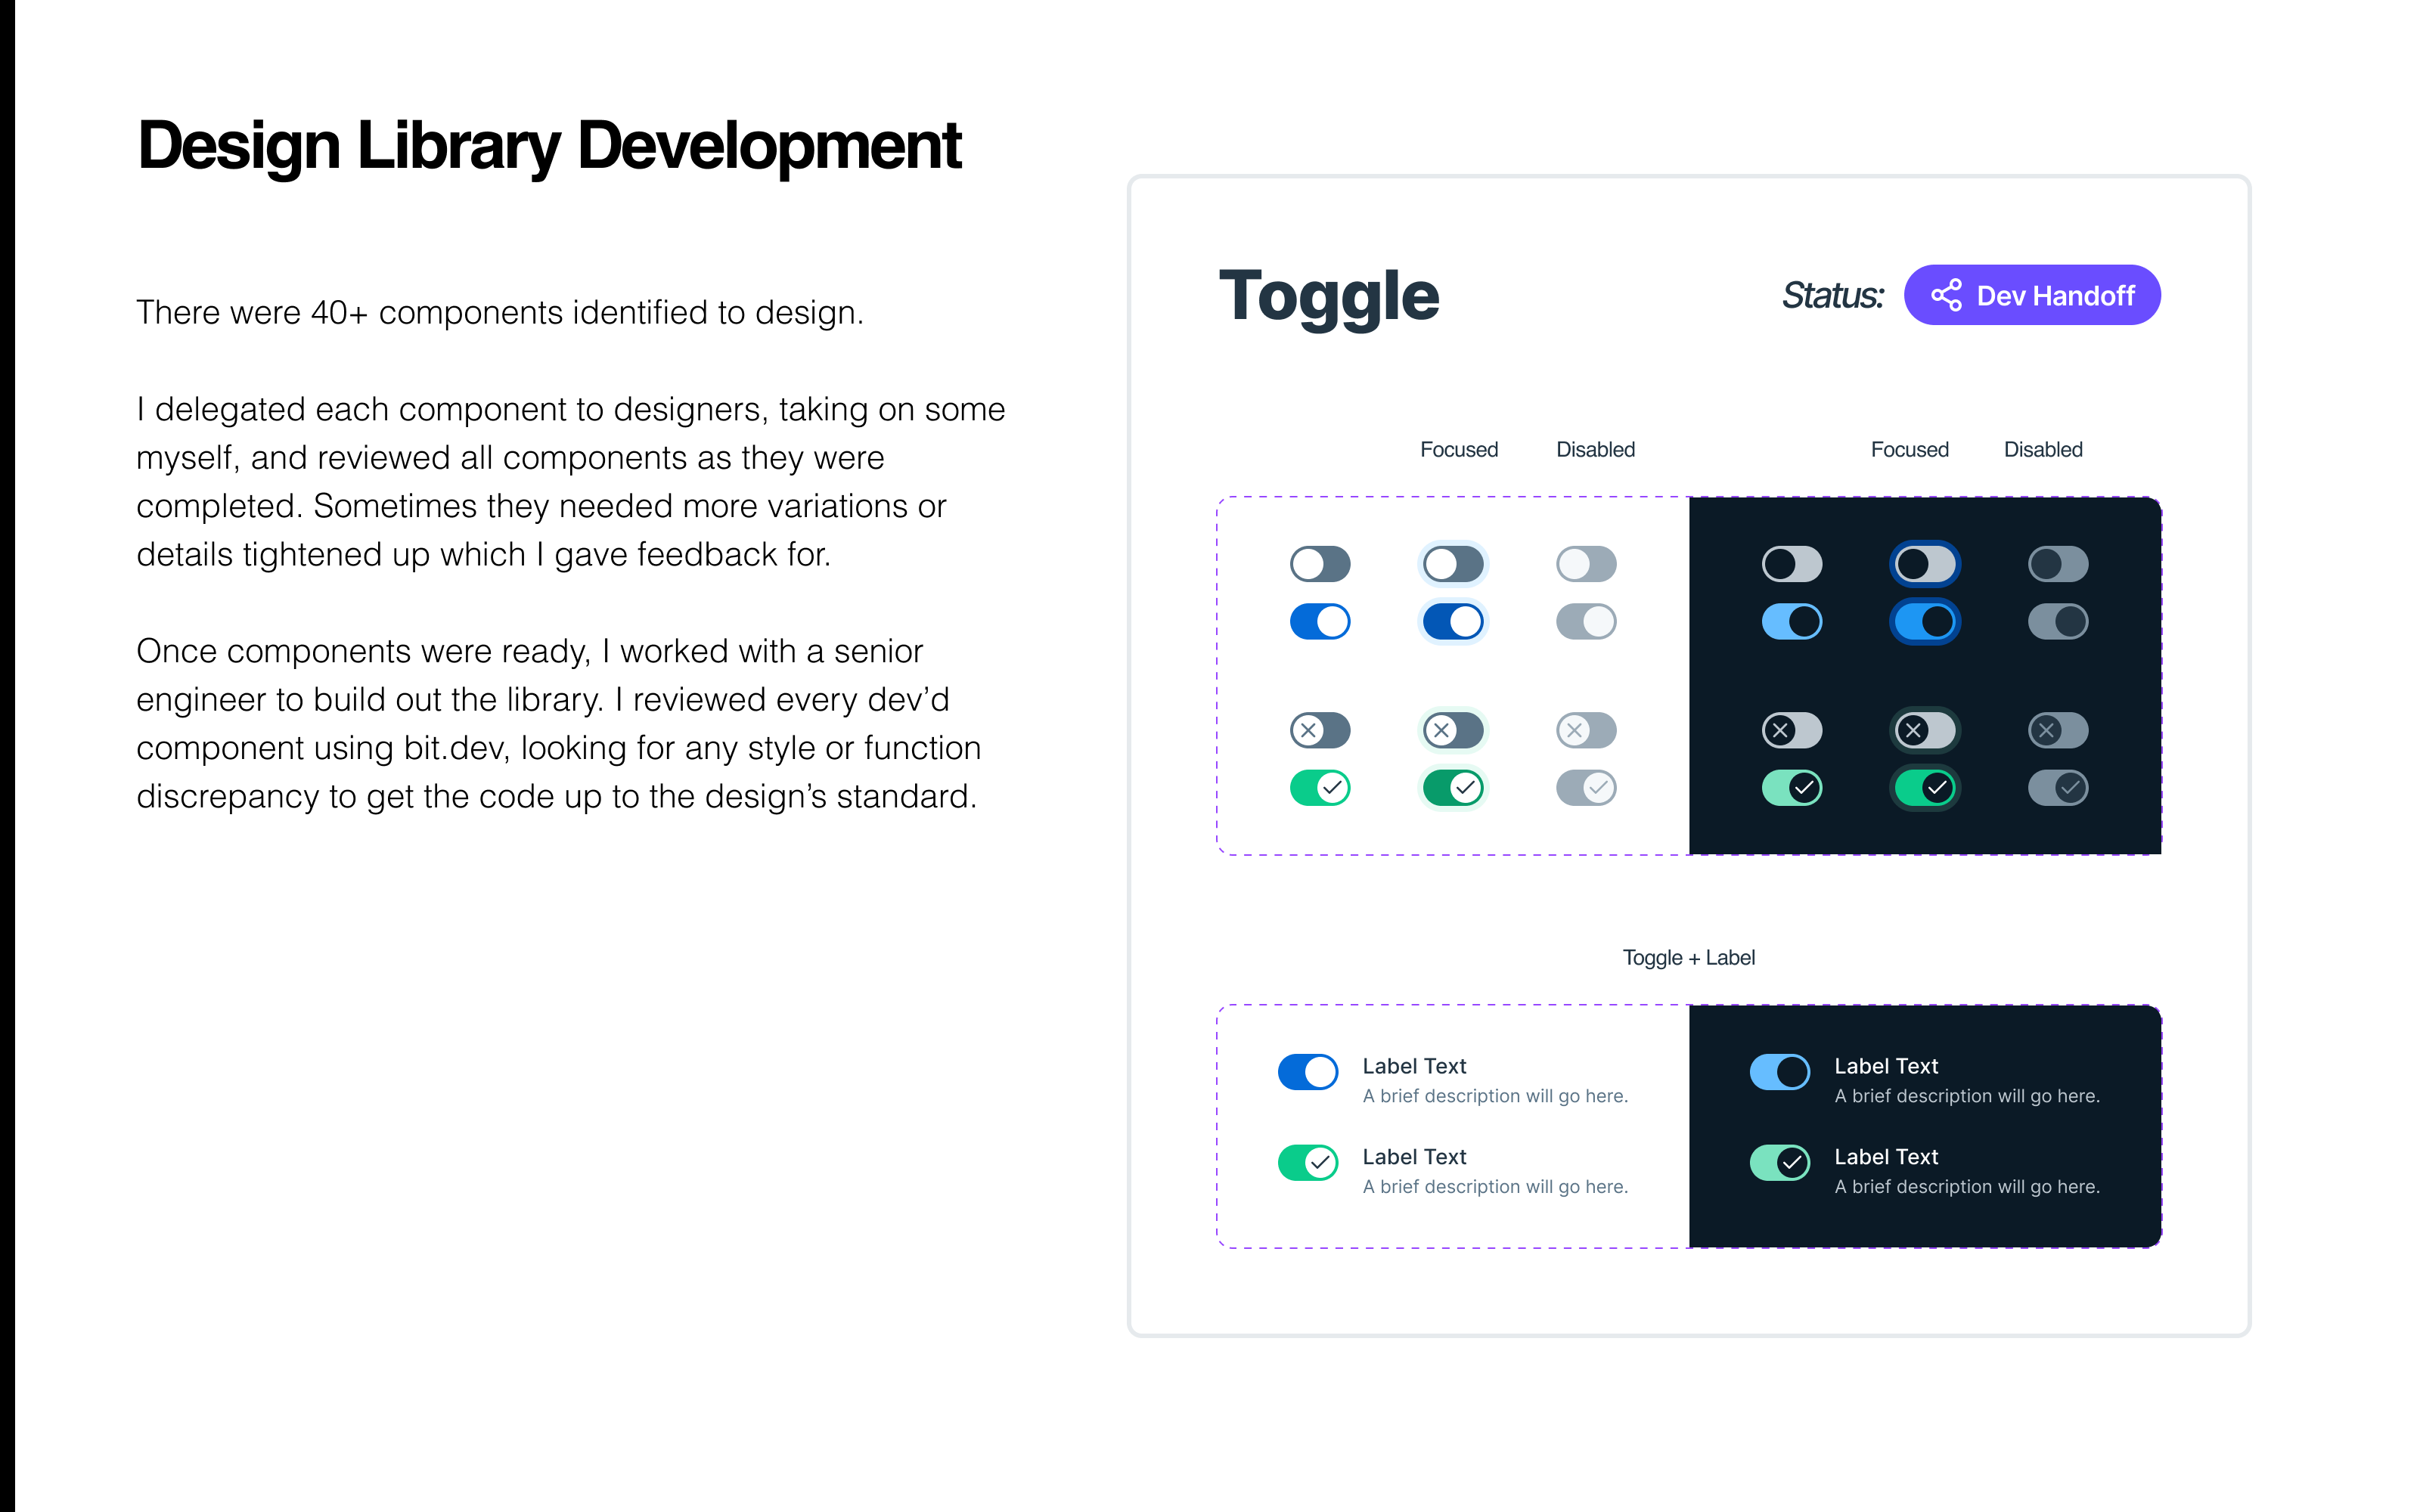Click the second light-panel 'Label Text' label

click(1414, 1157)
